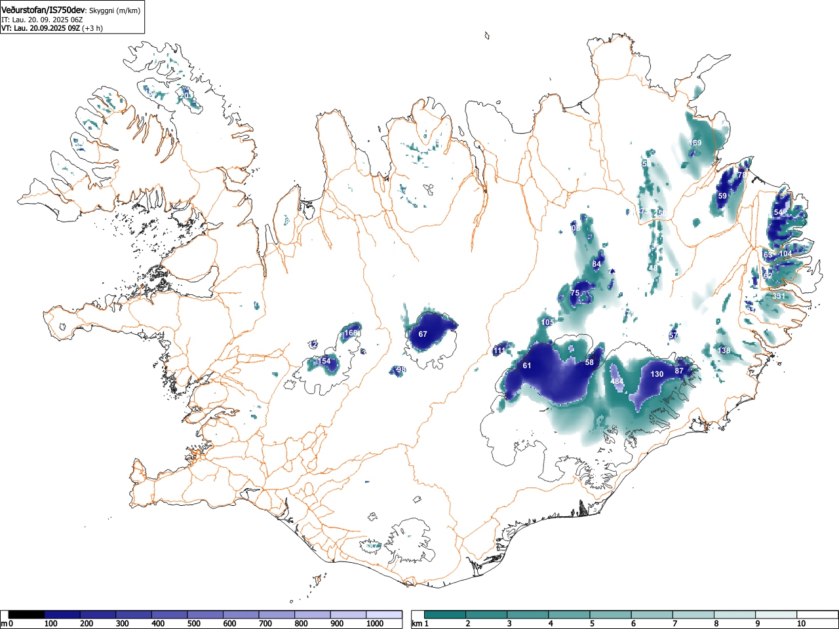Image resolution: width=839 pixels, height=629 pixels.
Task: Click the 'Veðurstofan/IS750dev' title text
Action: tap(43, 10)
